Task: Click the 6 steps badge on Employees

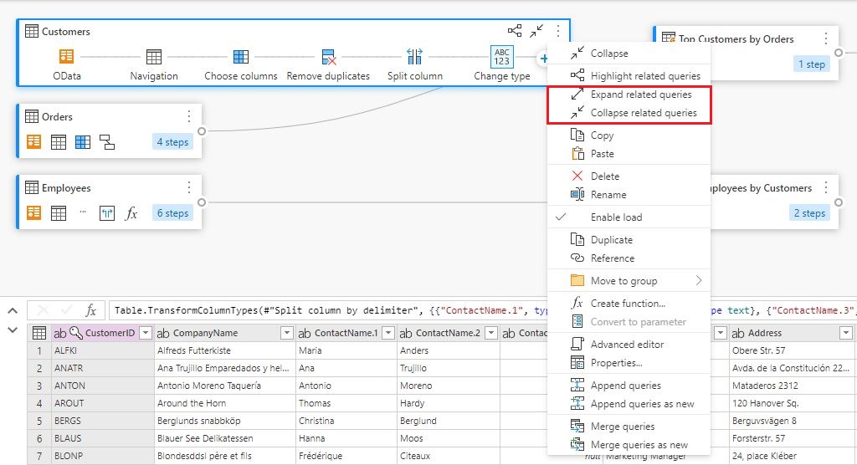Action: point(172,213)
